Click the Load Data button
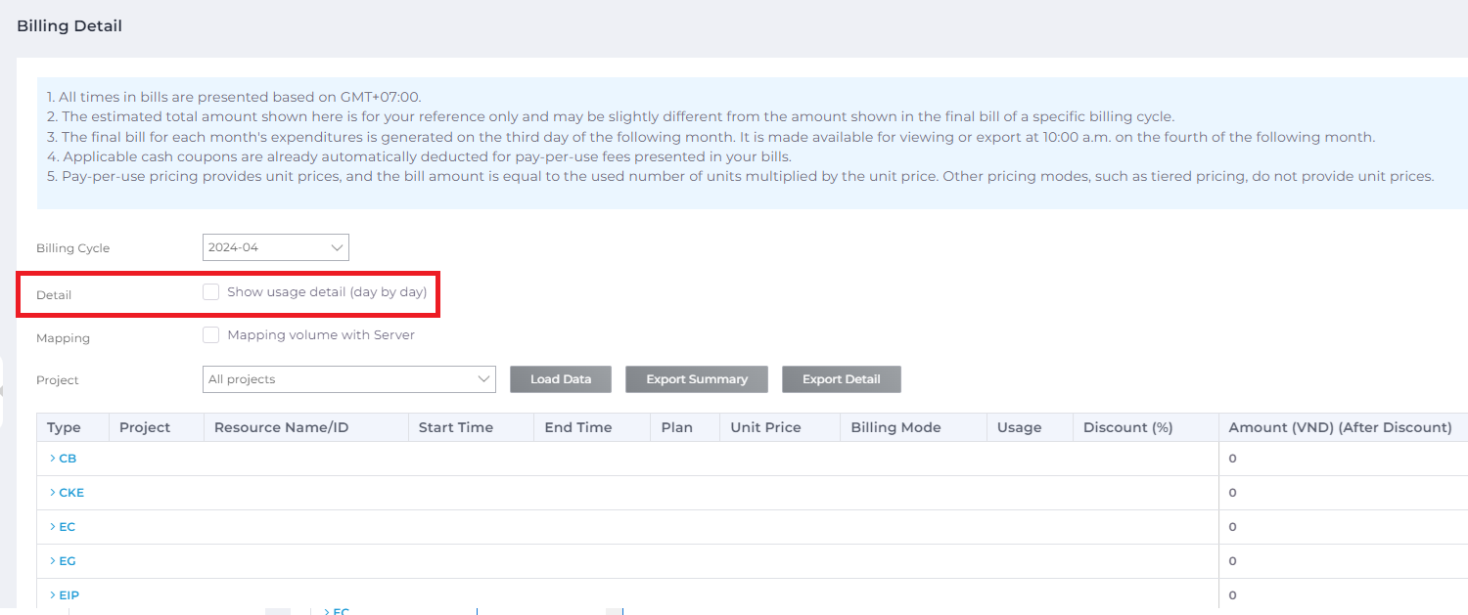 tap(561, 379)
